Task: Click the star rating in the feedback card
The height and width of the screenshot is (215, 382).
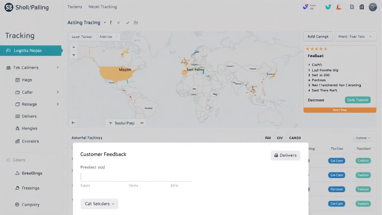Action: 316,49
